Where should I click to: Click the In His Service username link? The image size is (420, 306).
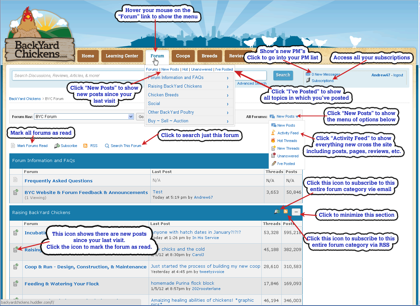[x=206, y=238]
